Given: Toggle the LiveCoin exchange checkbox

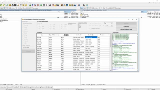Looking at the screenshot, I should 23,39.
